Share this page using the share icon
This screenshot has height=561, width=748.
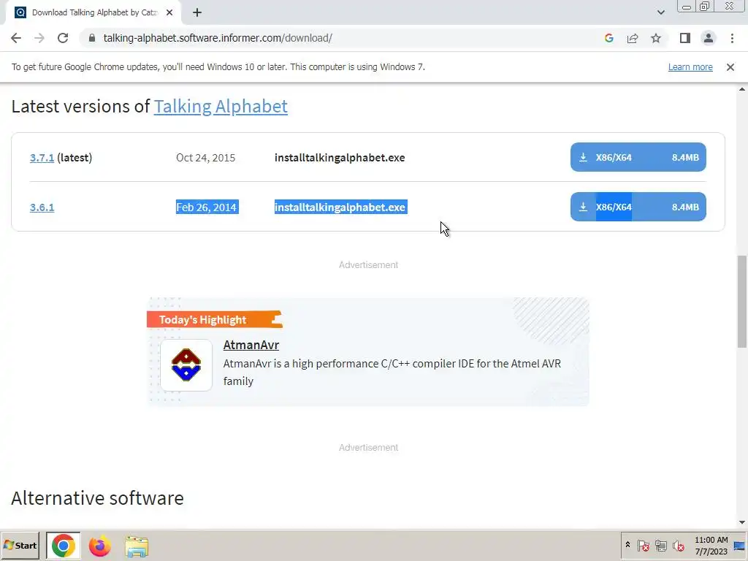point(633,38)
